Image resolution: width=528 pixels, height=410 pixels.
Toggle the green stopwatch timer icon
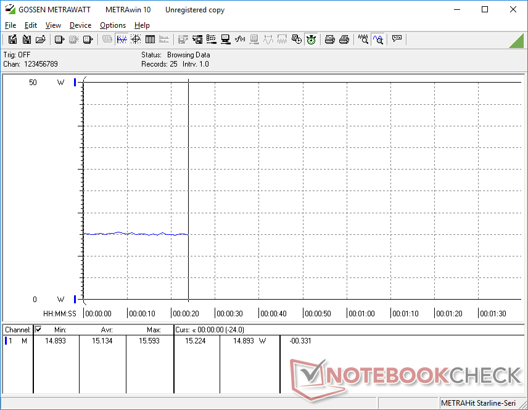point(311,39)
